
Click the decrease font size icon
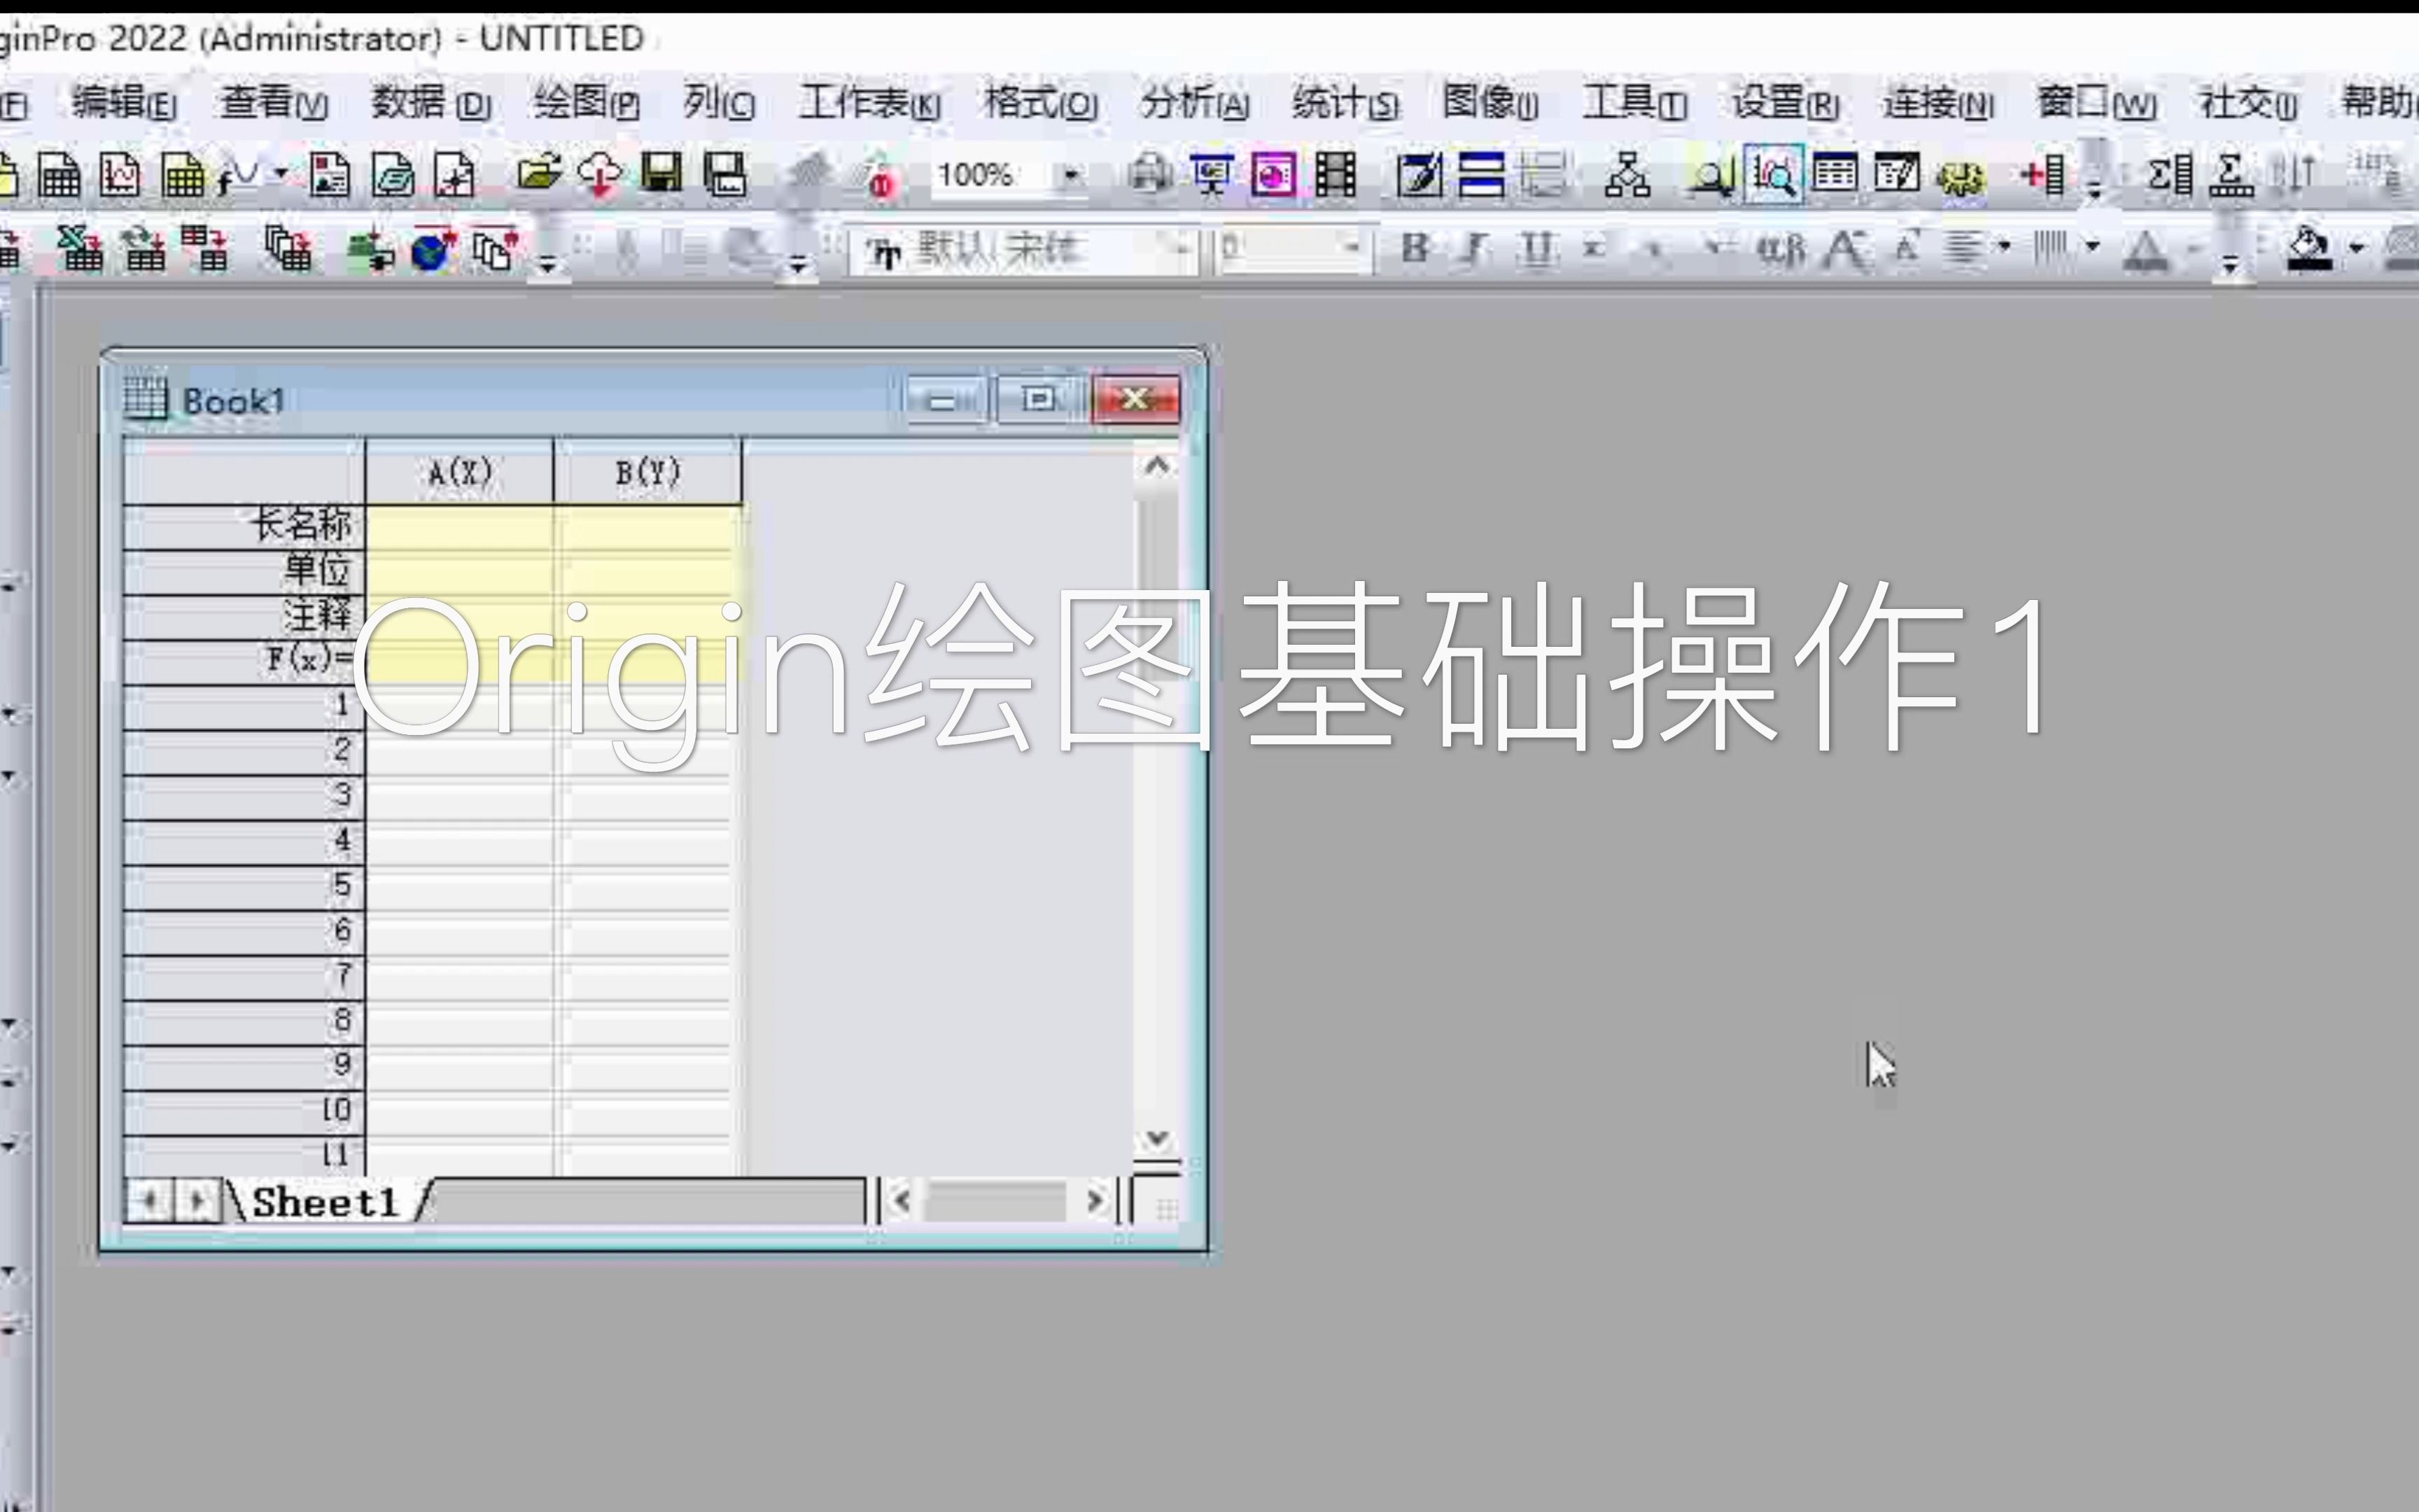point(1906,246)
